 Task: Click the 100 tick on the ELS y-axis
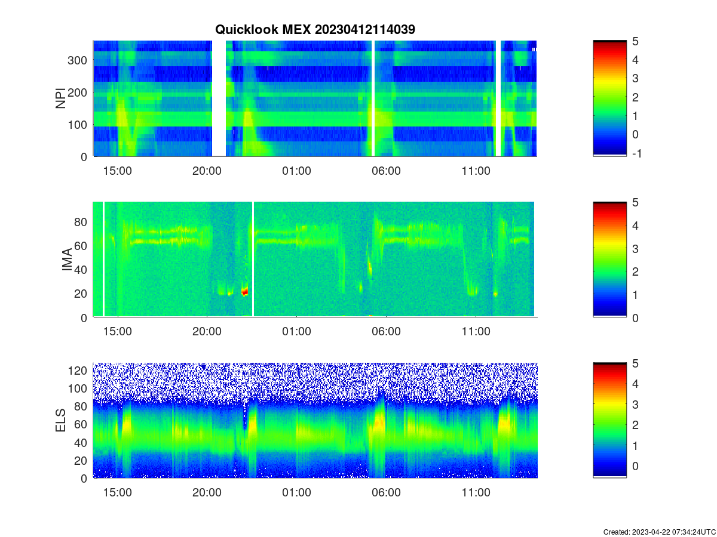pos(79,388)
